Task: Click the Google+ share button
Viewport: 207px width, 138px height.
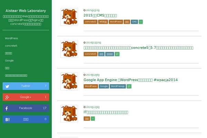Action: coord(26,97)
